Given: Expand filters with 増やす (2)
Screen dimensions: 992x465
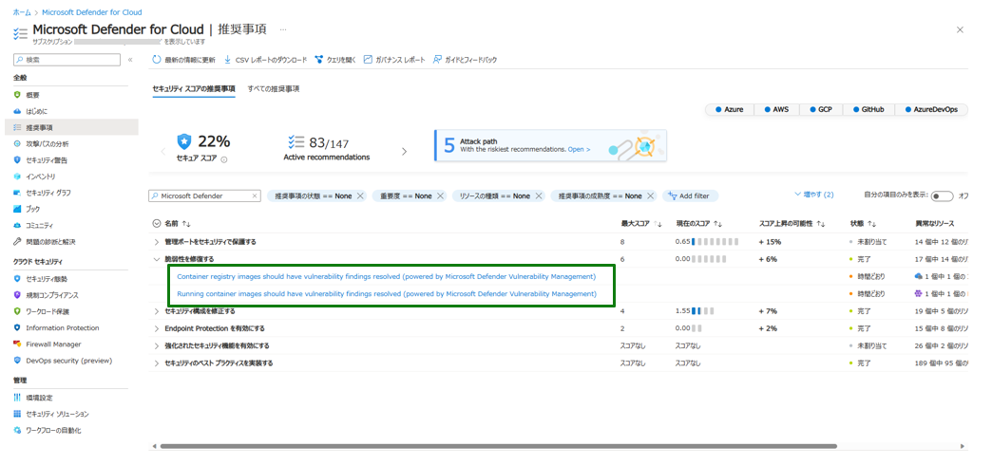Looking at the screenshot, I should [x=813, y=195].
